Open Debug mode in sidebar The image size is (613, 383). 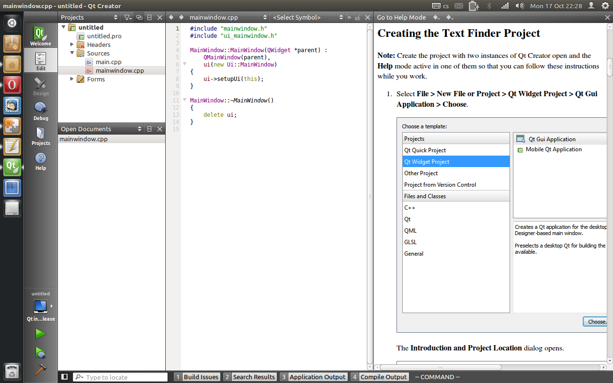pyautogui.click(x=41, y=111)
